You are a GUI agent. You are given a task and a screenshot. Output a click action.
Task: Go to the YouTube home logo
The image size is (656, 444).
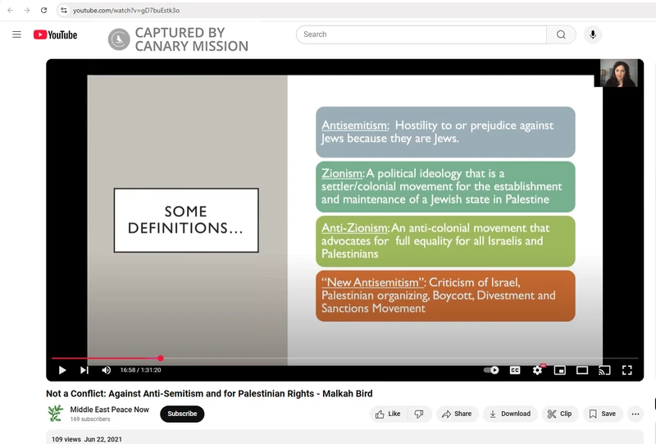[56, 34]
